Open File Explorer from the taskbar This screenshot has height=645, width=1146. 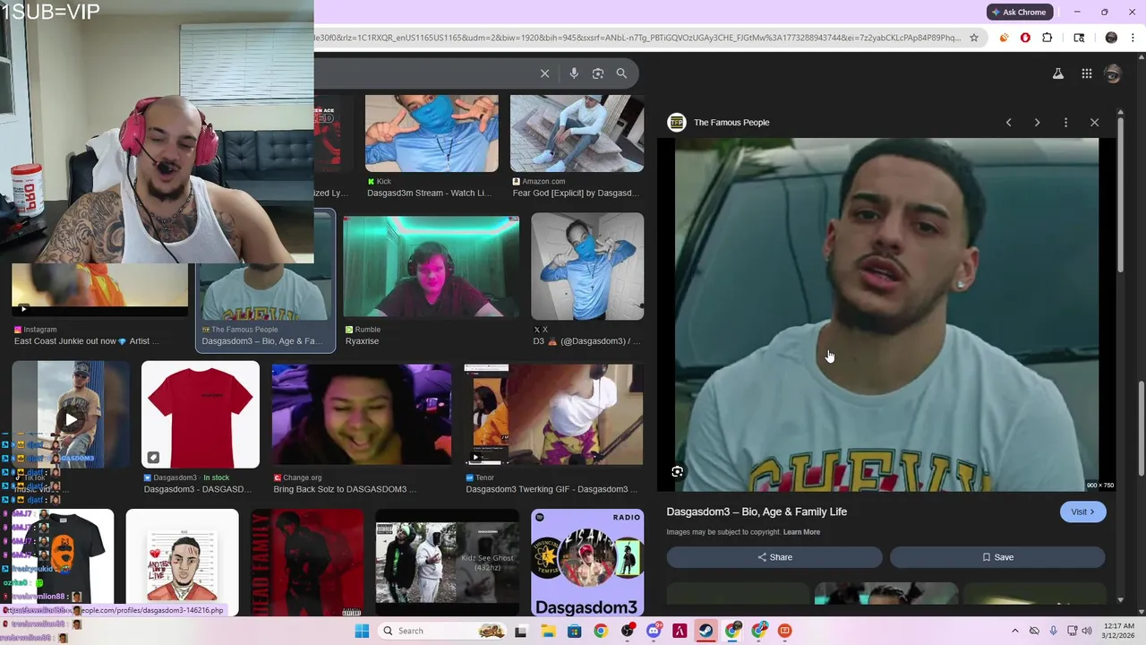tap(547, 631)
